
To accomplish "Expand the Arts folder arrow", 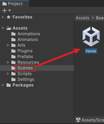I will click(x=8, y=45).
